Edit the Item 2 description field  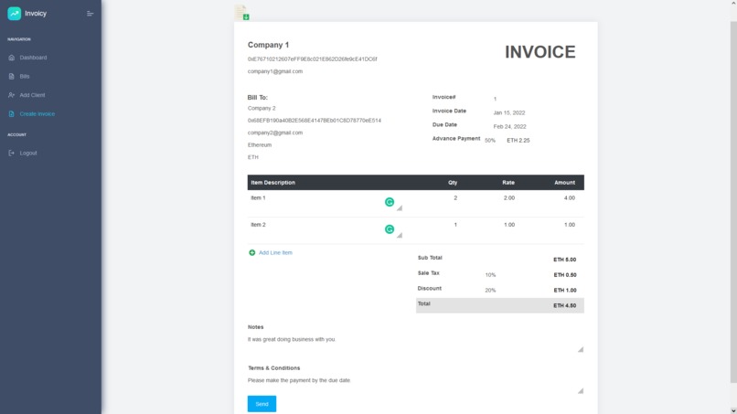coord(326,229)
